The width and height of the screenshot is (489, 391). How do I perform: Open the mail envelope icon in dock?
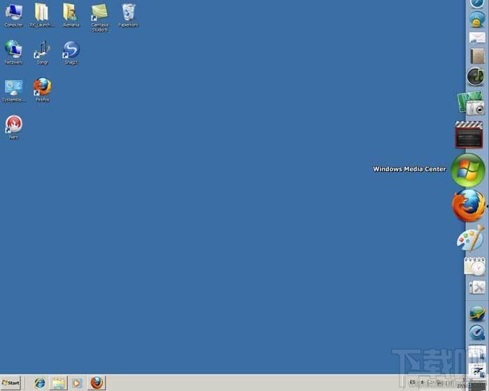click(477, 38)
